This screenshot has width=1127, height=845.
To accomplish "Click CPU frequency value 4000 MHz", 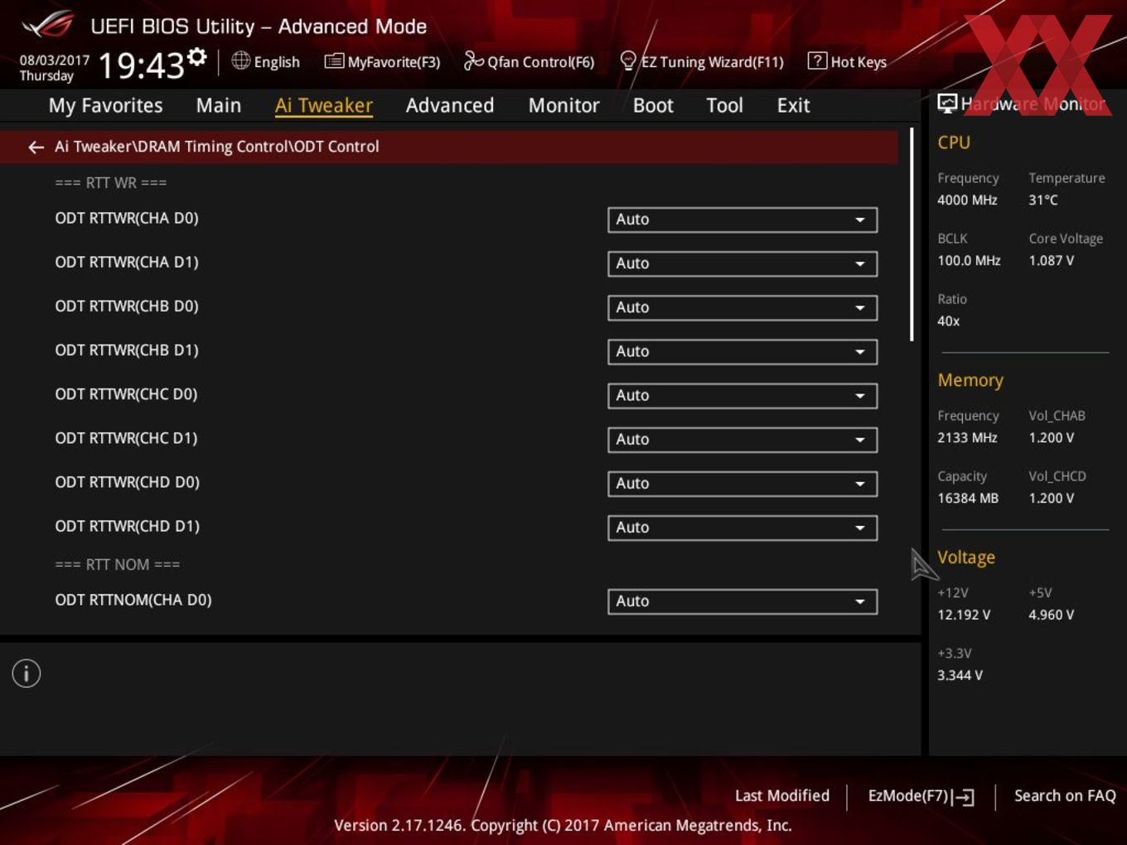I will [967, 200].
